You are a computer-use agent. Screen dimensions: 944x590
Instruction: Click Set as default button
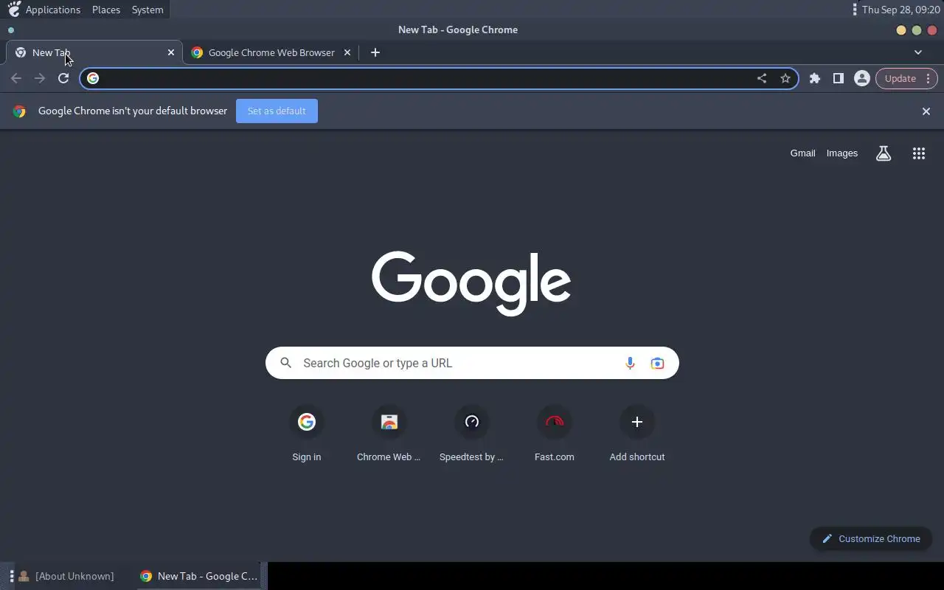[x=277, y=111]
